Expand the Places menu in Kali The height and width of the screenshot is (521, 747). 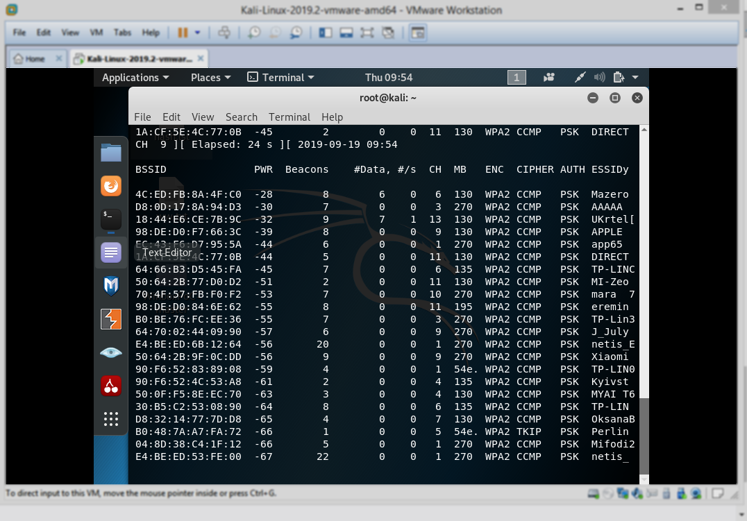pyautogui.click(x=210, y=77)
